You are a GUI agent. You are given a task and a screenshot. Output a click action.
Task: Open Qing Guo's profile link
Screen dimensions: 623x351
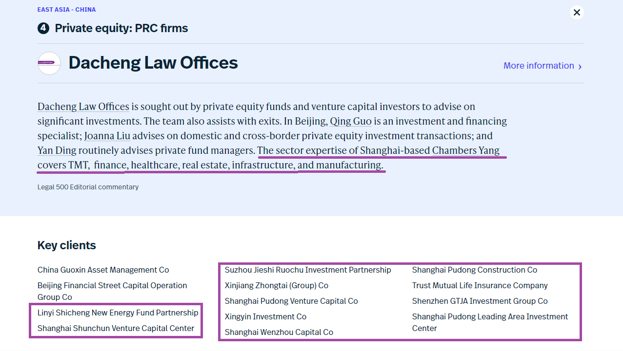click(x=351, y=121)
